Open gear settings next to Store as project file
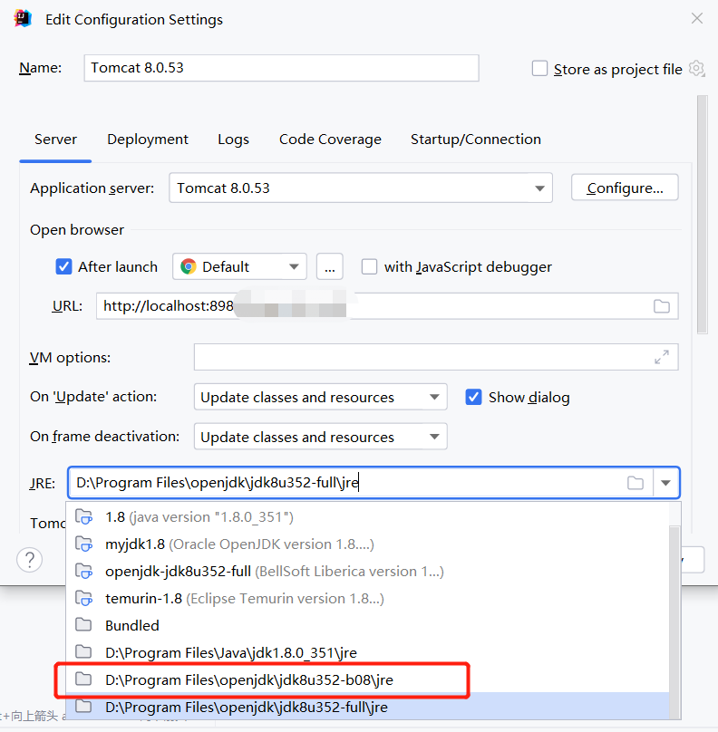Image resolution: width=718 pixels, height=732 pixels. pyautogui.click(x=696, y=69)
